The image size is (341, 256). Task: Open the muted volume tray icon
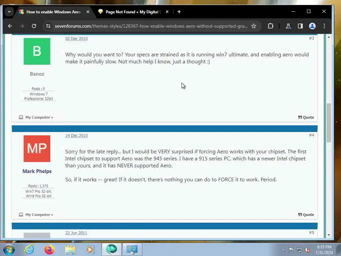307,250
